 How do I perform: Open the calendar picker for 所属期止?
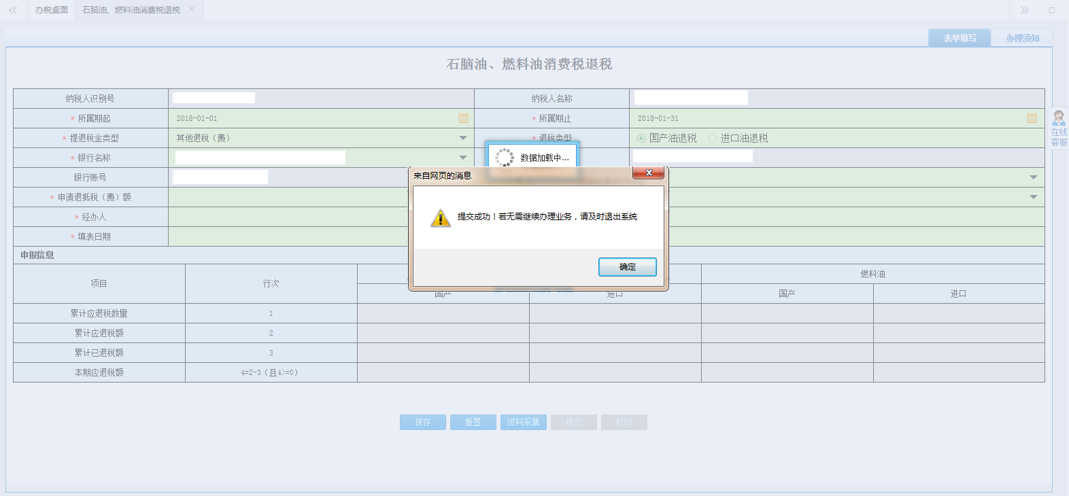[1032, 118]
